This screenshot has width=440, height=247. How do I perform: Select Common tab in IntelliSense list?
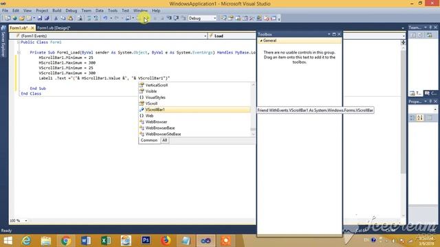[149, 140]
